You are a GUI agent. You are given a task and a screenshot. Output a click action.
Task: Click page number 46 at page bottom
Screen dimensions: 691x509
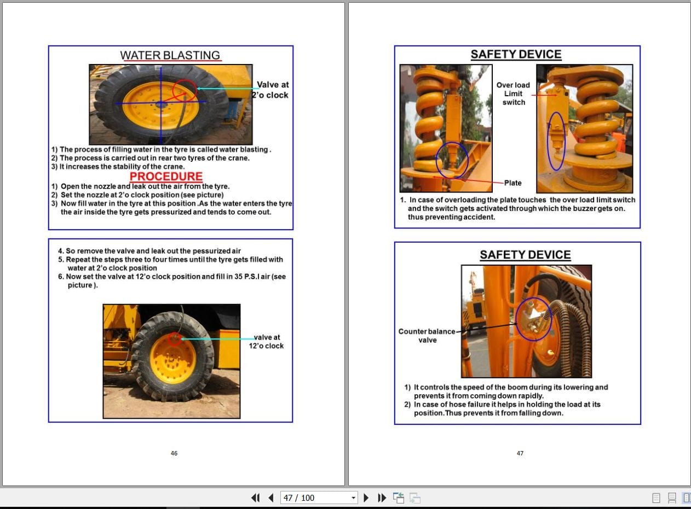[174, 453]
